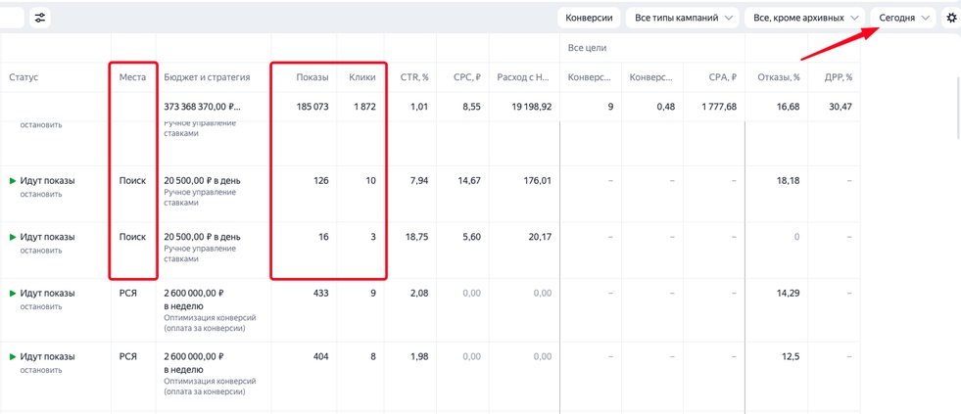Click Бюджет и стратегия column header

(207, 77)
